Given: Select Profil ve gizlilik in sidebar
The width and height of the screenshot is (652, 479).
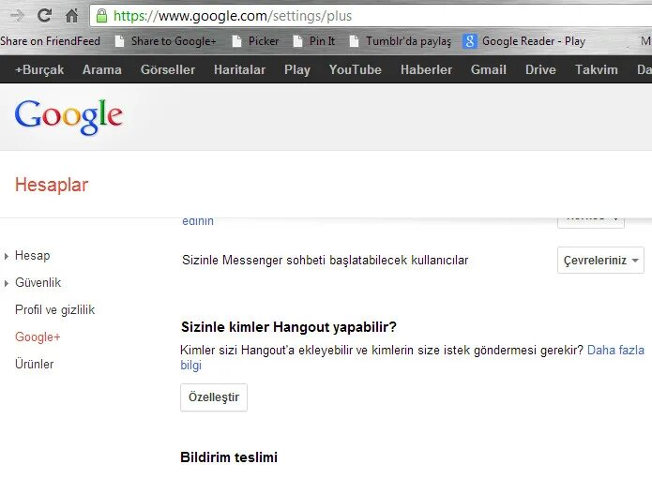Looking at the screenshot, I should (x=55, y=310).
